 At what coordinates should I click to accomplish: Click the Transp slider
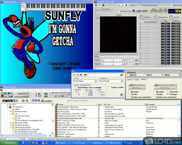pos(112,60)
